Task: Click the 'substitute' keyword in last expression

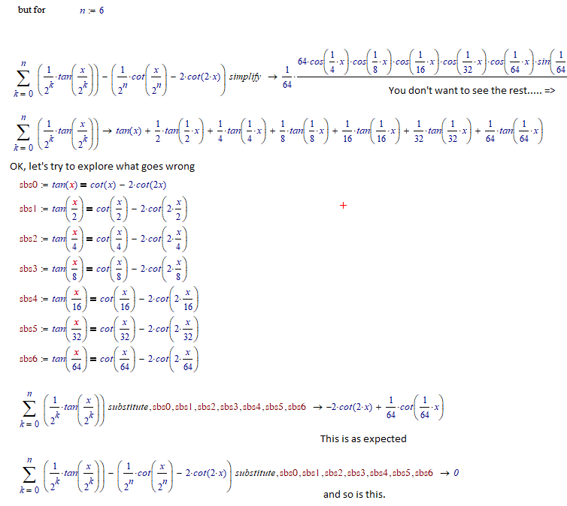Action: point(255,473)
